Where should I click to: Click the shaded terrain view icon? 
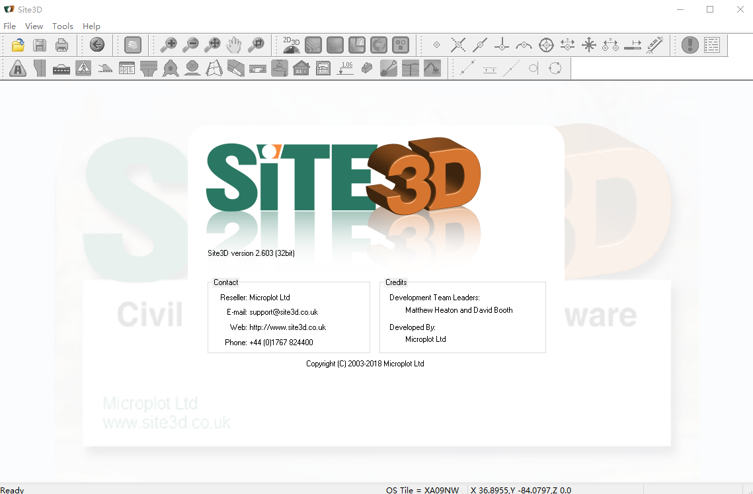pos(335,45)
